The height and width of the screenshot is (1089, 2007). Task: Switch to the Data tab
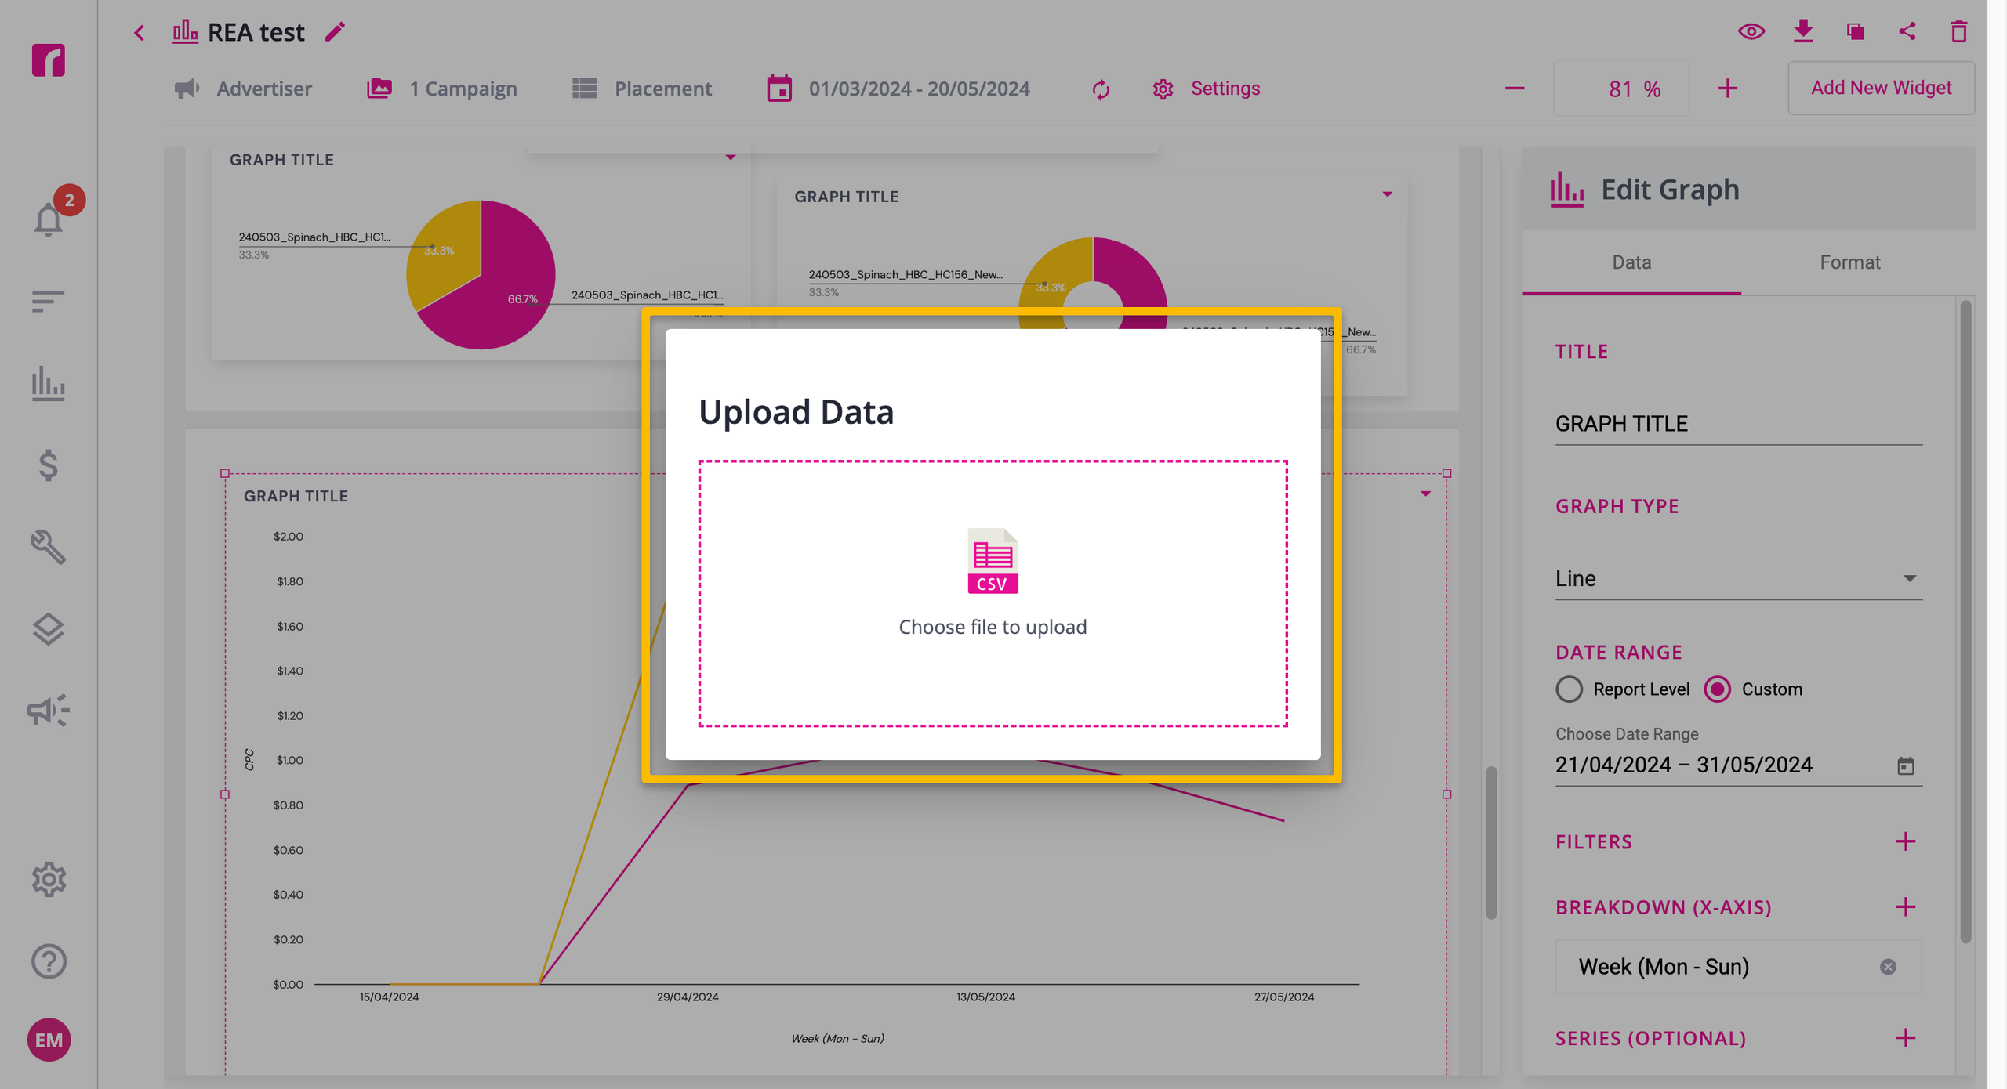coord(1631,262)
